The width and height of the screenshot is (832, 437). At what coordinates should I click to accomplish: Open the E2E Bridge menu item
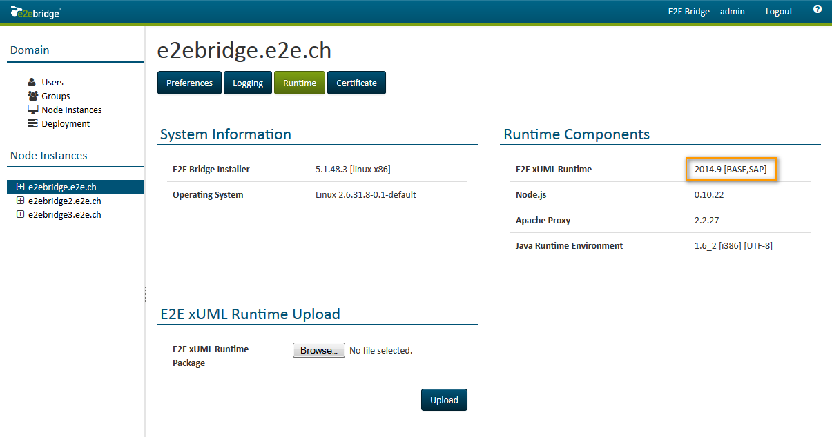(x=688, y=11)
